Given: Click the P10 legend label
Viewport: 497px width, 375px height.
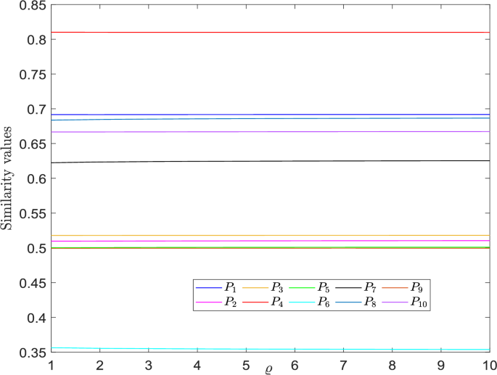Looking at the screenshot, I should (x=419, y=302).
